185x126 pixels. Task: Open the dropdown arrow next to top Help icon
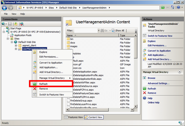[182, 7]
